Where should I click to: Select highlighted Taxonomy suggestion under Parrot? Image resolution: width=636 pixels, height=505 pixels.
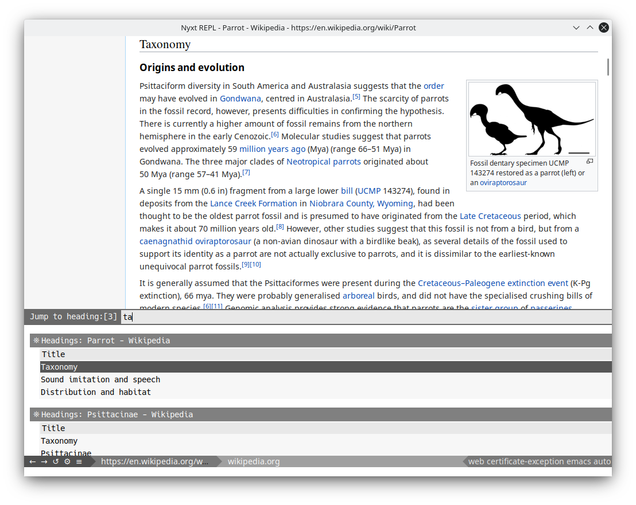pyautogui.click(x=325, y=367)
